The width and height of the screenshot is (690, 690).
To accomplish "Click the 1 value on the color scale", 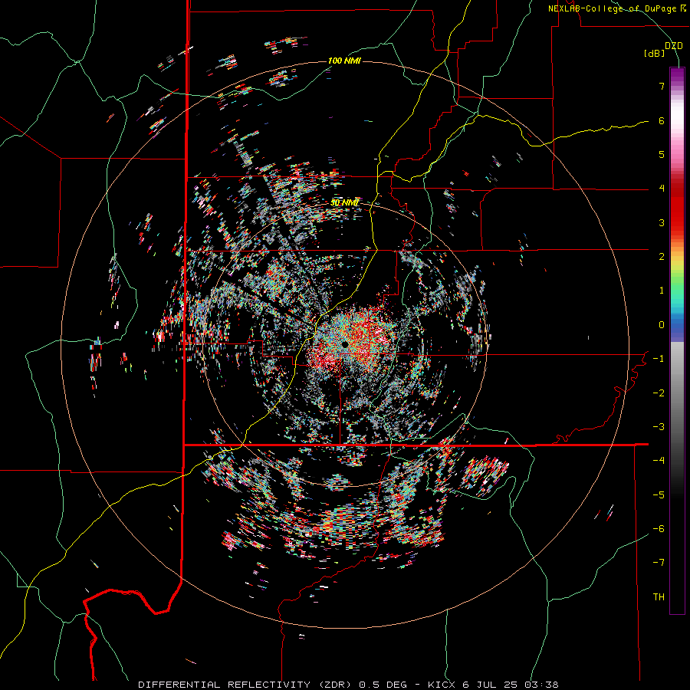I will (x=662, y=291).
